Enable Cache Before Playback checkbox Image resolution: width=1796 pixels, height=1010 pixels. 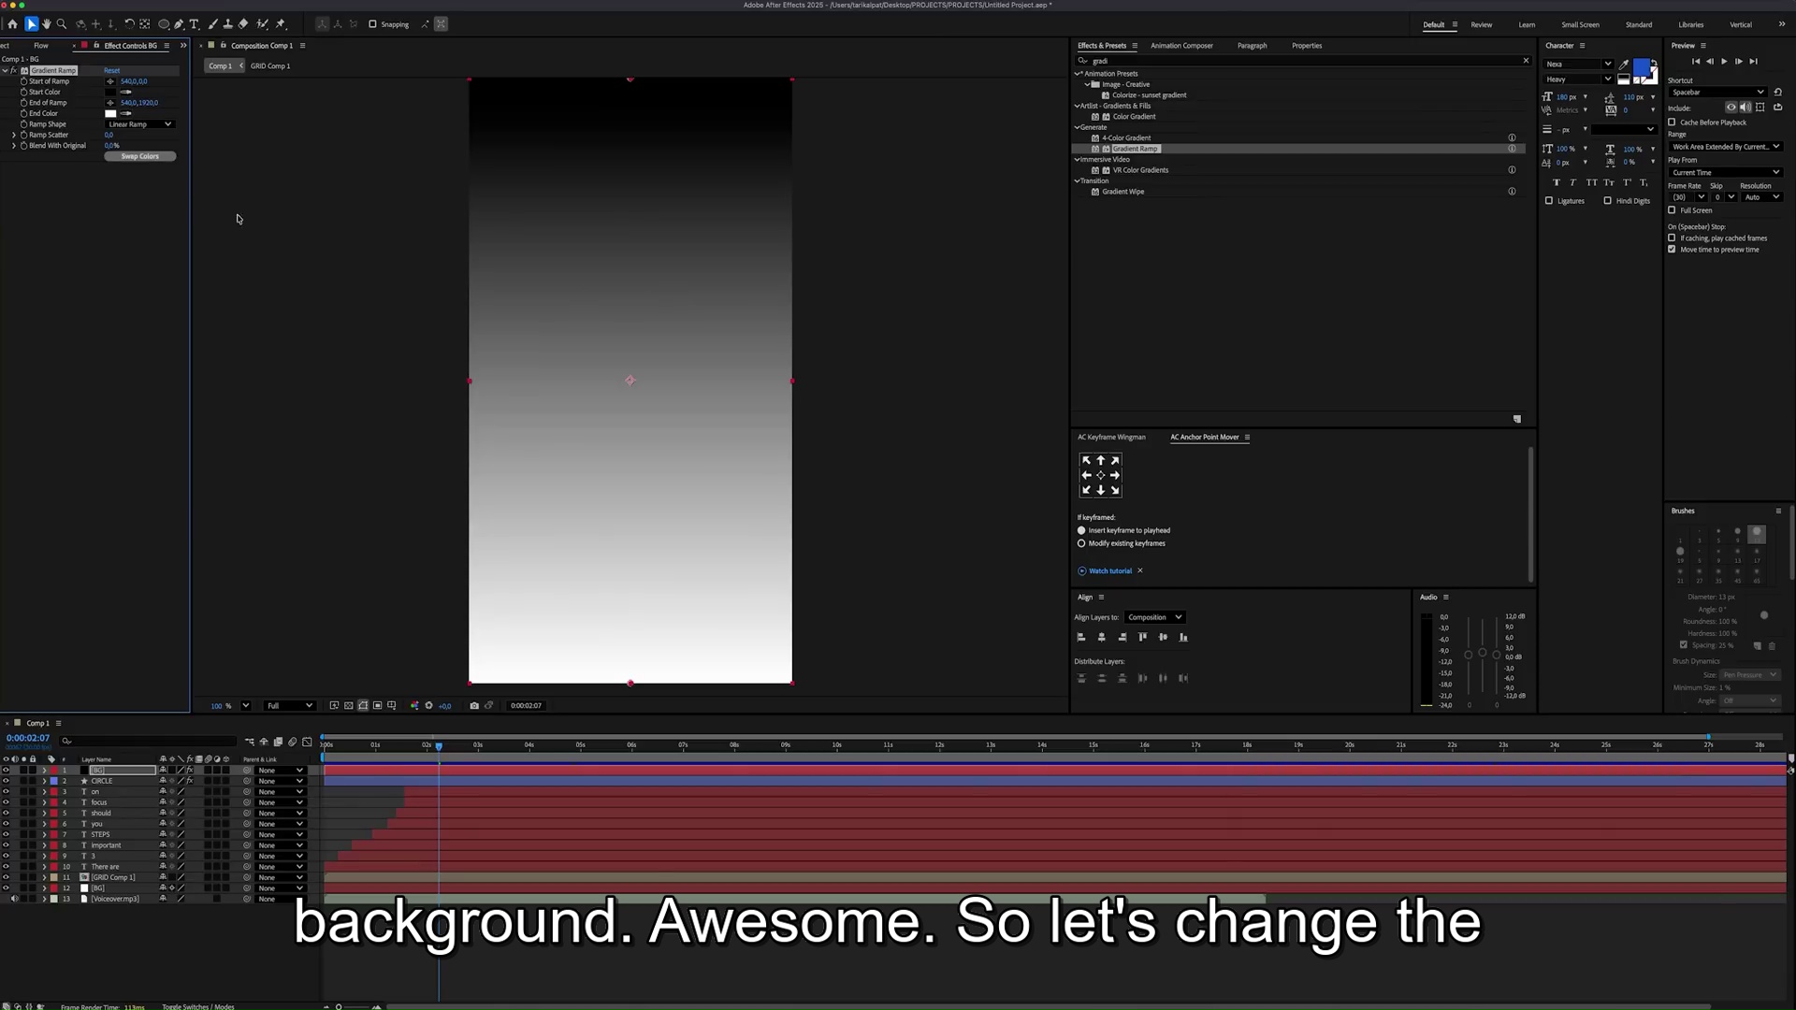(x=1672, y=123)
